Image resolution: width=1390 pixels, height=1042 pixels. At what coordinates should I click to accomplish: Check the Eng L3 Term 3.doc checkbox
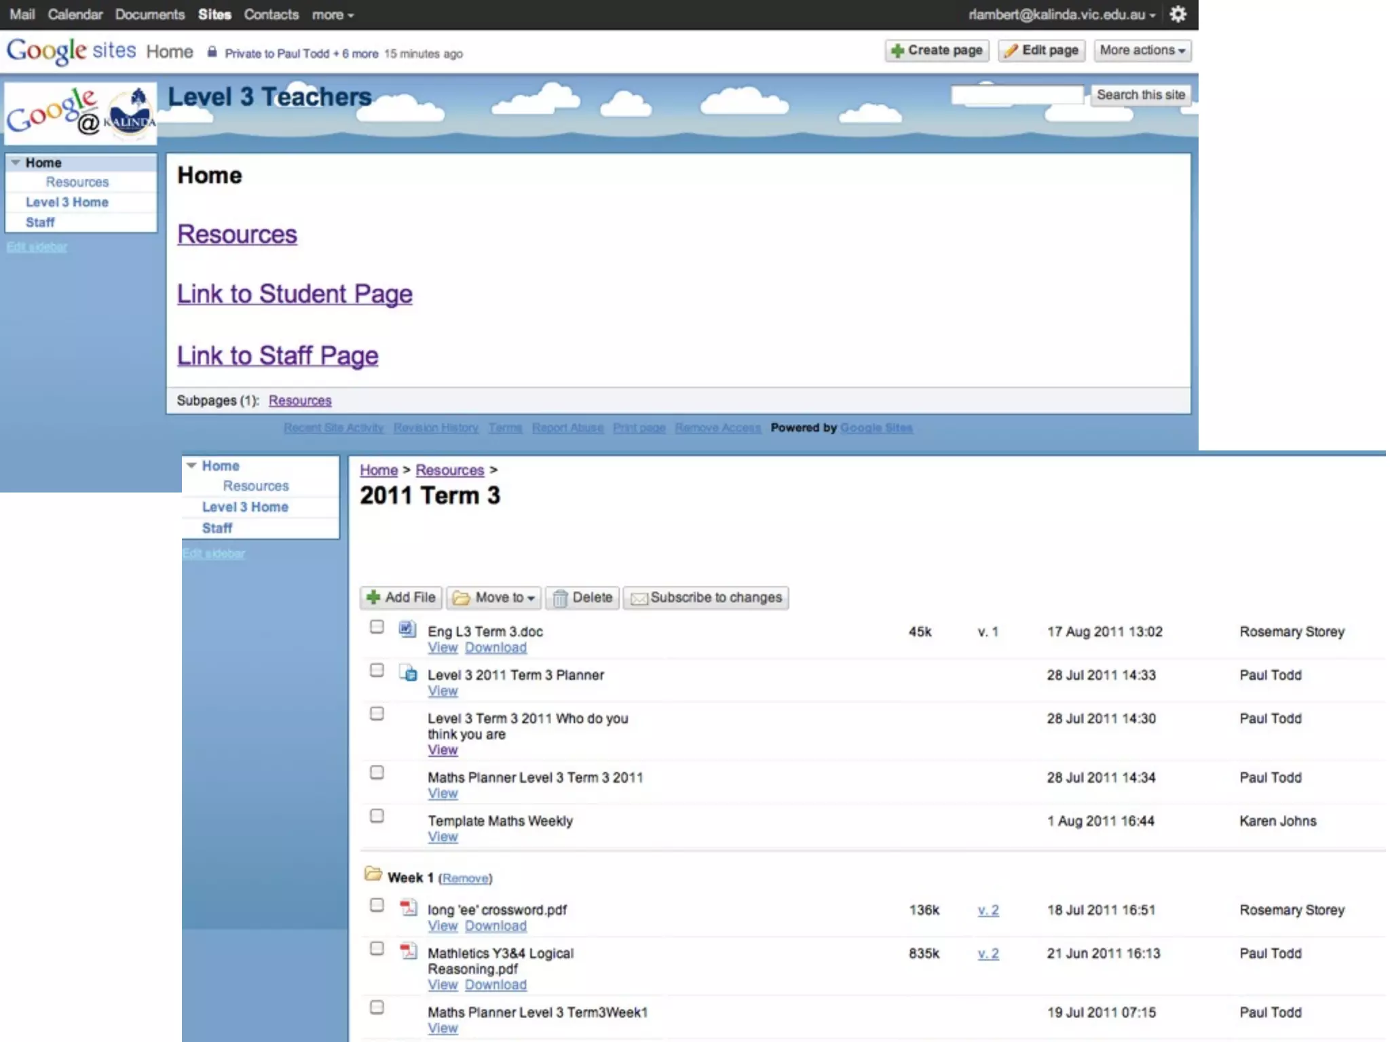click(x=377, y=627)
